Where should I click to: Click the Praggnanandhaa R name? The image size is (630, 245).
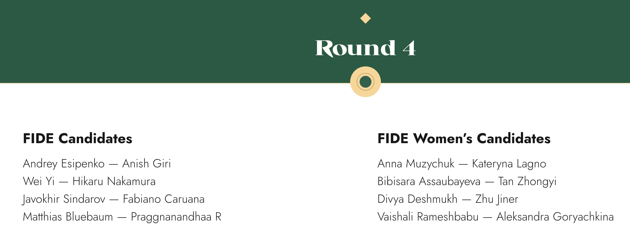[x=176, y=217]
